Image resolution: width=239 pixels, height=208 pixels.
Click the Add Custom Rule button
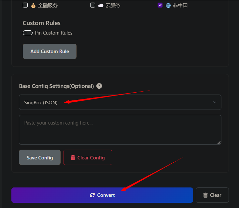click(x=49, y=52)
